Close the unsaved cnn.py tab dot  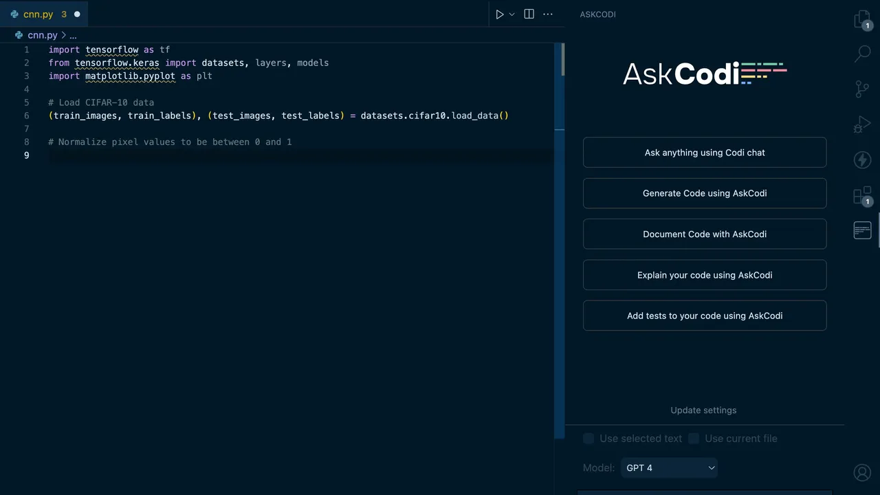point(77,14)
